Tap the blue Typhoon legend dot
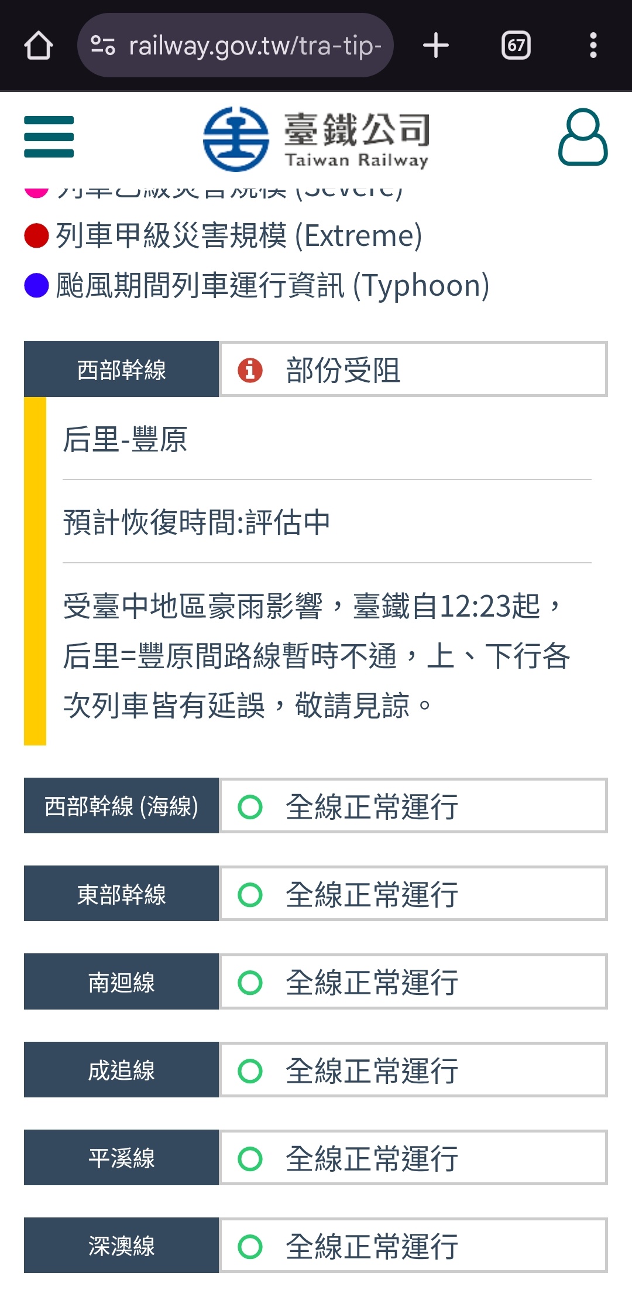This screenshot has width=632, height=1300. 36,285
